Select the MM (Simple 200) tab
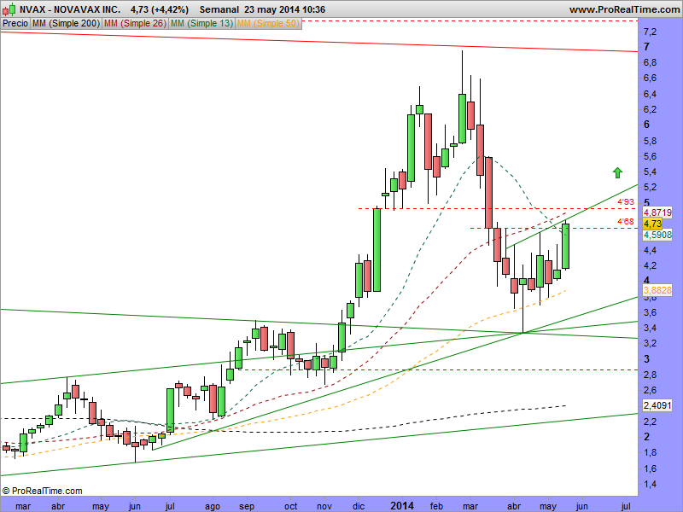Image resolution: width=683 pixels, height=512 pixels. coord(66,24)
